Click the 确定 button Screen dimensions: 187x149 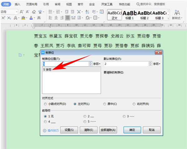pyautogui.click(x=132, y=130)
